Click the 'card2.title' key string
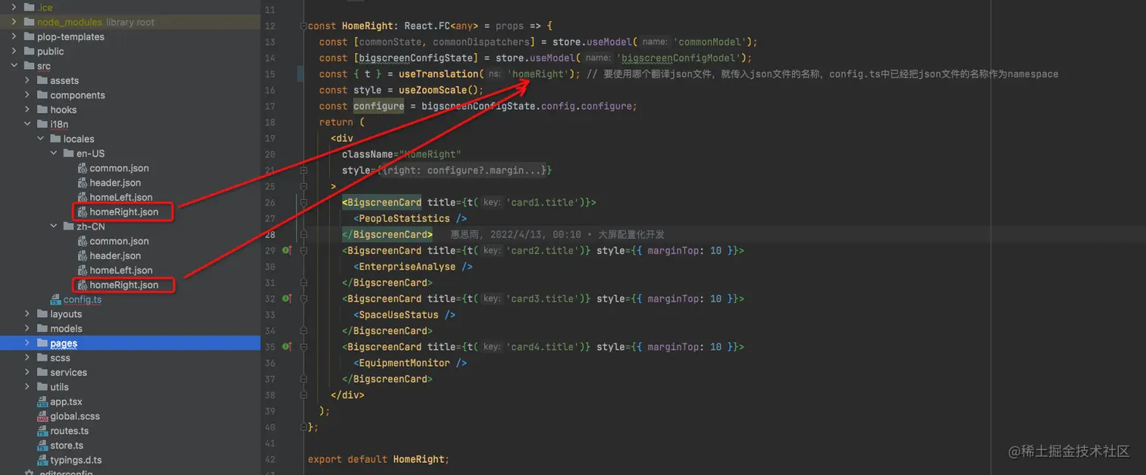 (544, 251)
